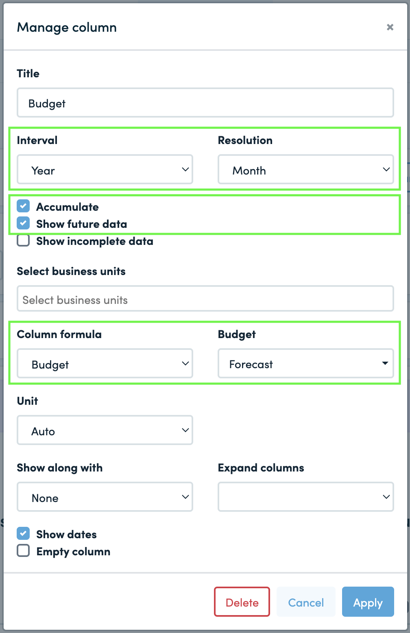Open the Show along with dropdown

105,497
